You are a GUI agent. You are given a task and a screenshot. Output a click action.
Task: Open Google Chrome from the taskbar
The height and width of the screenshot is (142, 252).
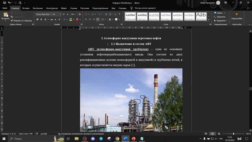(117, 138)
